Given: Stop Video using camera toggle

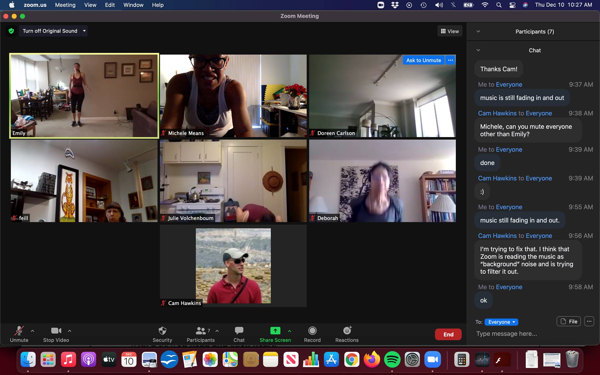Looking at the screenshot, I should coord(56,331).
